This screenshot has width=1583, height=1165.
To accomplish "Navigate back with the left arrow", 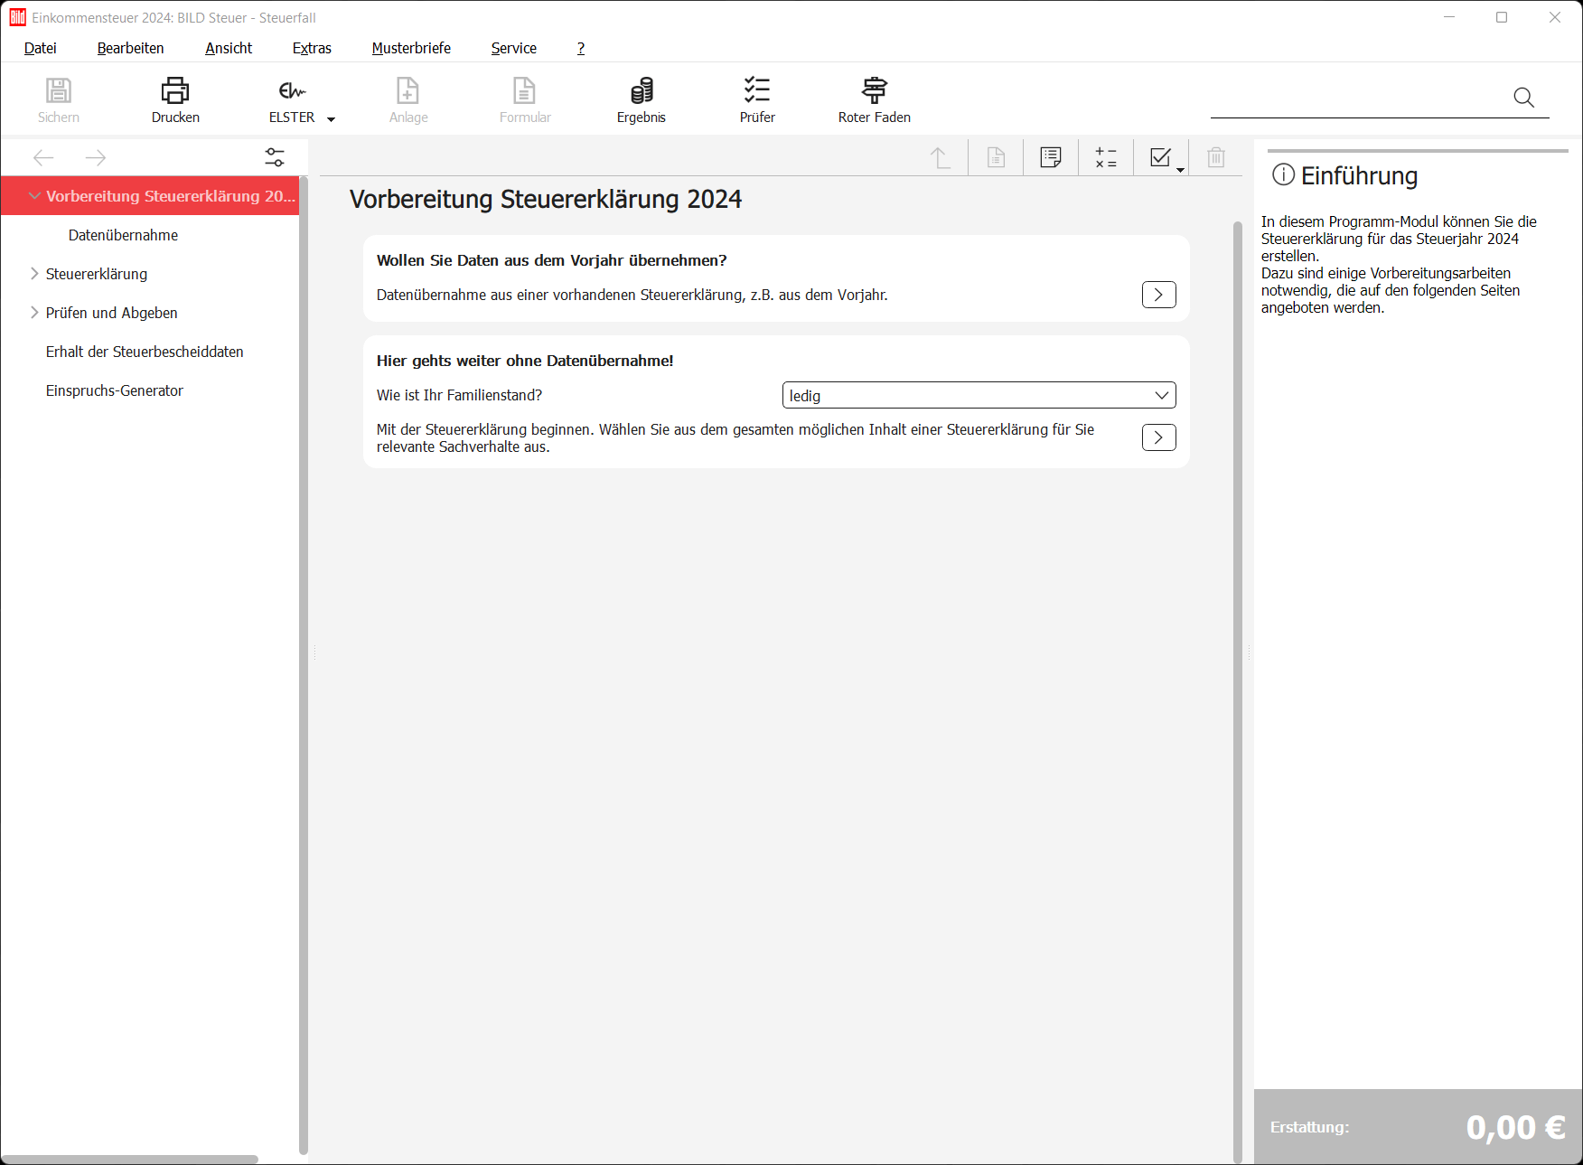I will (43, 158).
